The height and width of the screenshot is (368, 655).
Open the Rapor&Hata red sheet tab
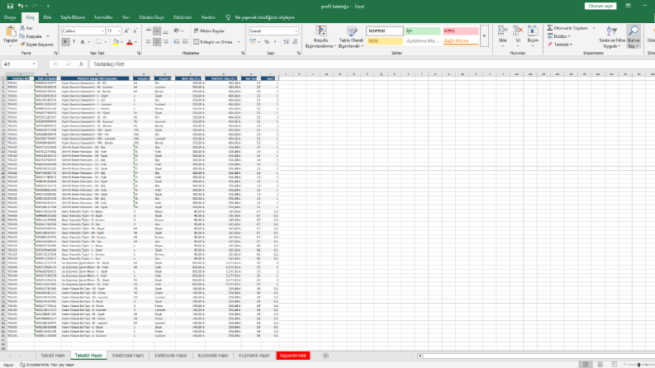(293, 356)
